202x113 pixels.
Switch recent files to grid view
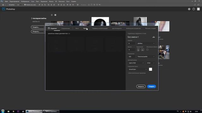[55, 15]
